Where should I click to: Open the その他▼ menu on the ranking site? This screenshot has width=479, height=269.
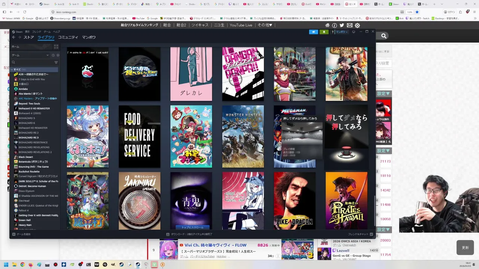[265, 25]
